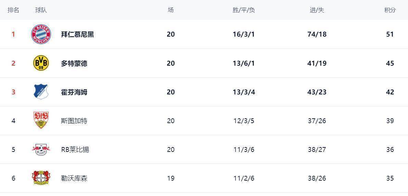Click the RB Leipzig bulls logo
This screenshot has width=408, height=196.
tap(41, 149)
